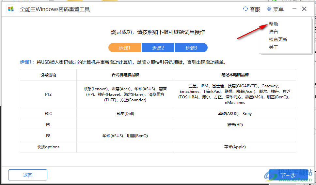Click the 华硕(ASUS)、Sony laptop cell
This screenshot has width=316, height=185.
click(x=235, y=114)
